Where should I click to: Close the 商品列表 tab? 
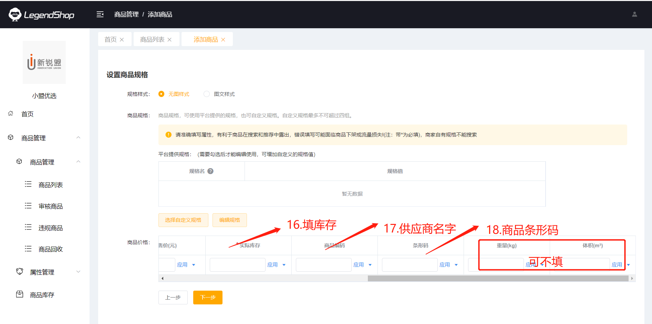pos(169,40)
